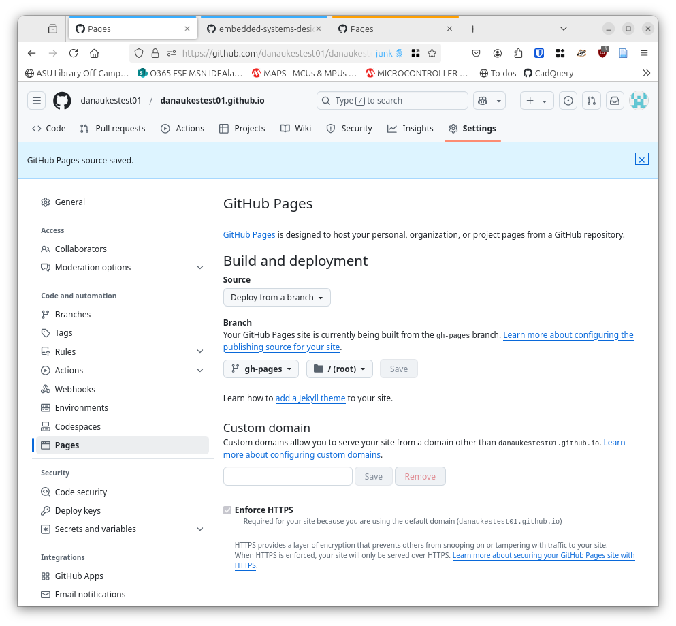Open the create new '+' dropdown
676x626 pixels.
click(x=536, y=101)
